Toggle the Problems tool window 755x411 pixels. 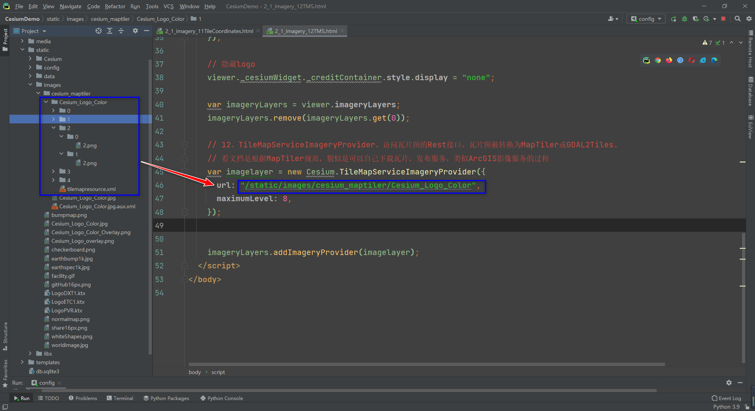point(83,398)
